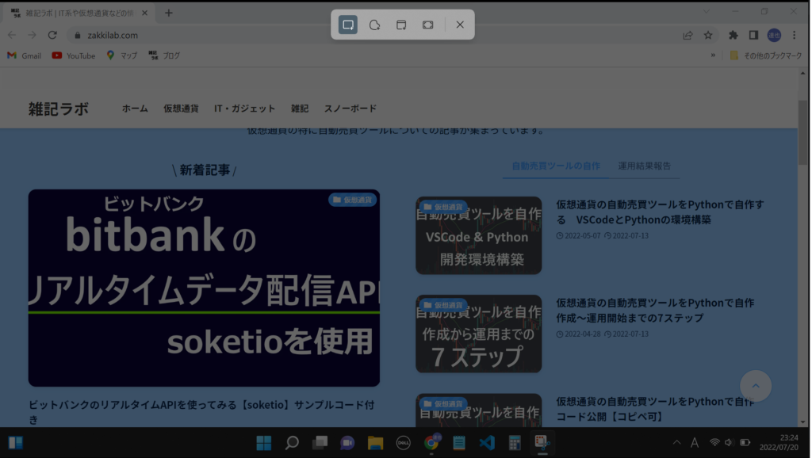Open File Explorer from the taskbar
Viewport: 812px width, 458px height.
click(375, 443)
